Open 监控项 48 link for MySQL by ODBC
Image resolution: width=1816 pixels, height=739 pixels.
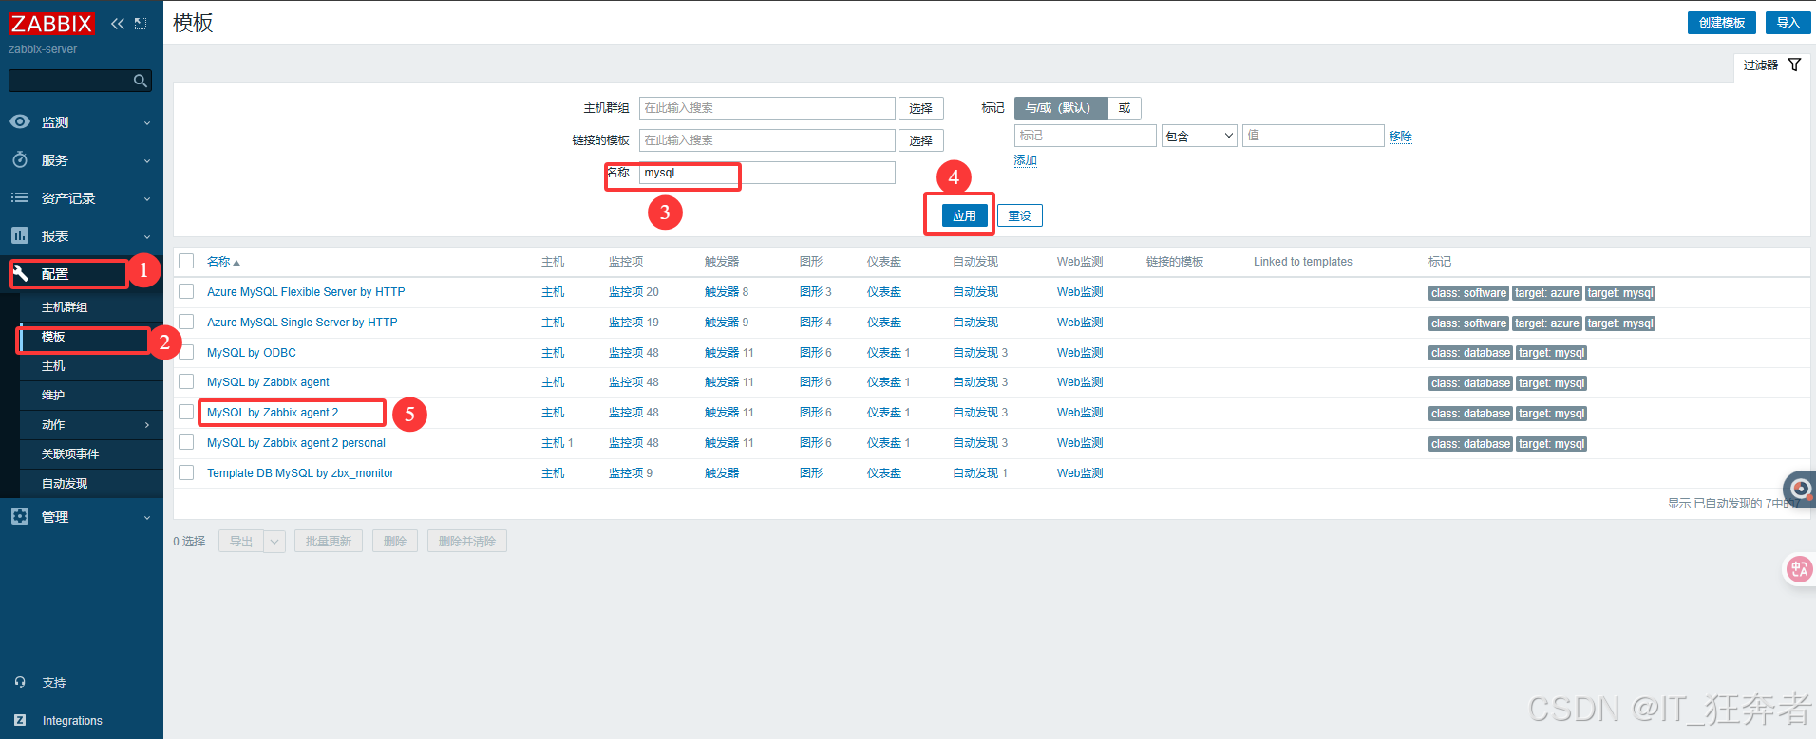pyautogui.click(x=634, y=353)
